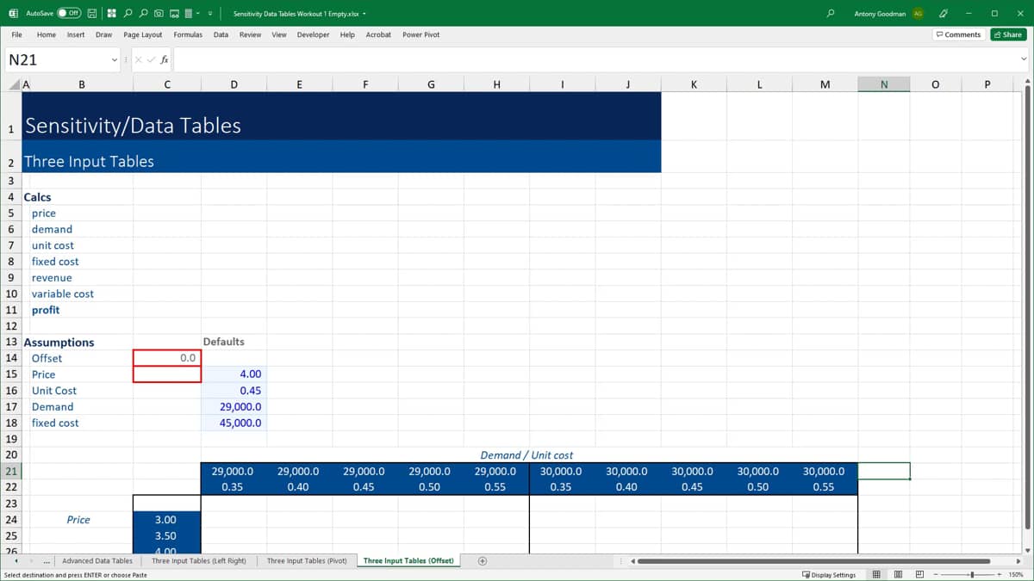Screen dimensions: 1034x581
Task: Select row 21 header
Action: pos(10,471)
